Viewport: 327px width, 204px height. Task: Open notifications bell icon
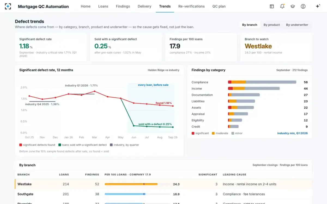click(282, 6)
